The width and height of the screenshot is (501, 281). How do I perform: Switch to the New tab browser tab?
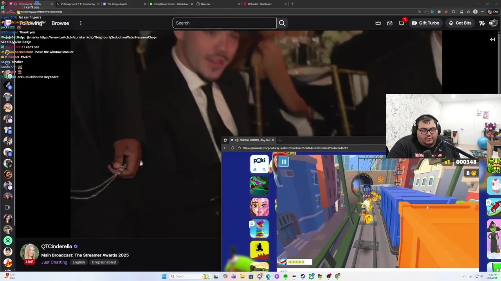click(218, 4)
